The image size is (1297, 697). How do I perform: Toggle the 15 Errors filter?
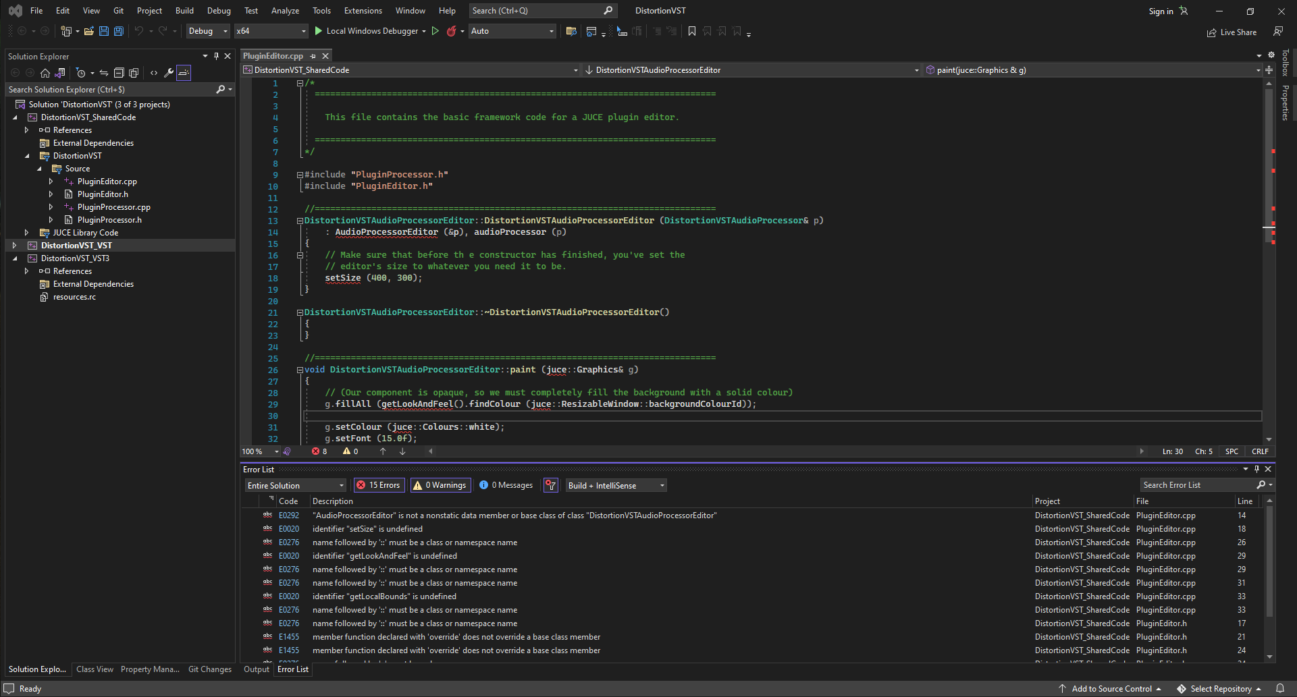tap(379, 485)
